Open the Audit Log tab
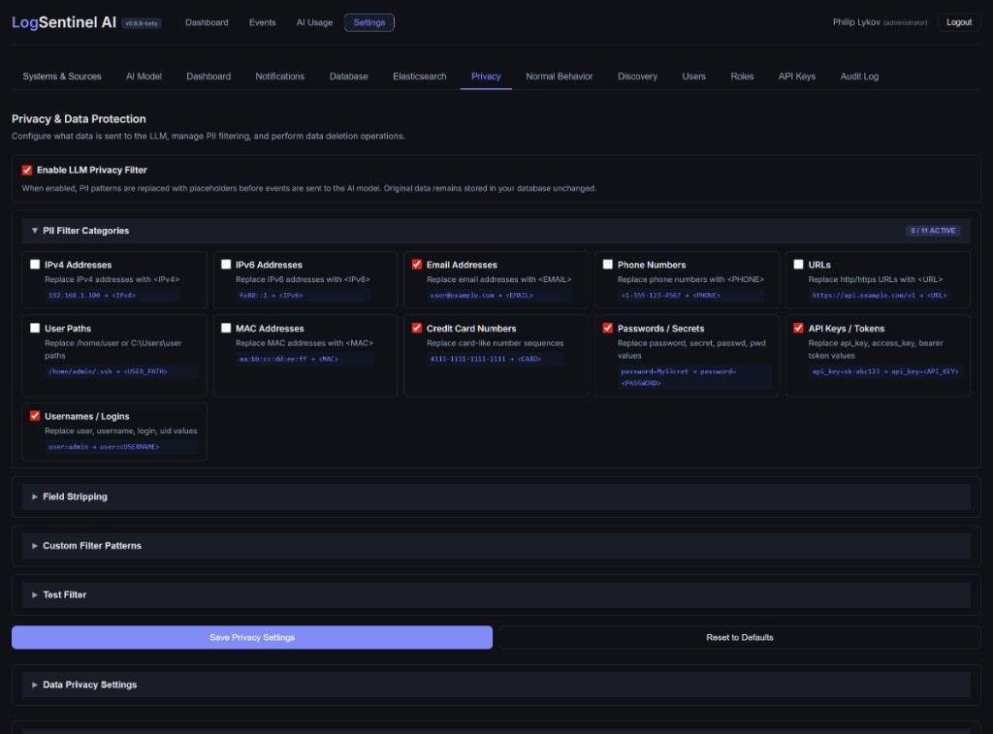 coord(859,76)
